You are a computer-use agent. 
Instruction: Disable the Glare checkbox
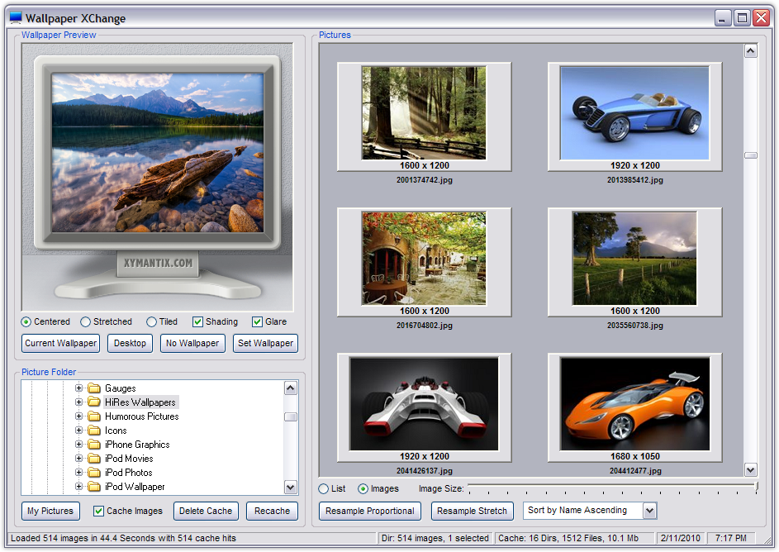tap(258, 322)
